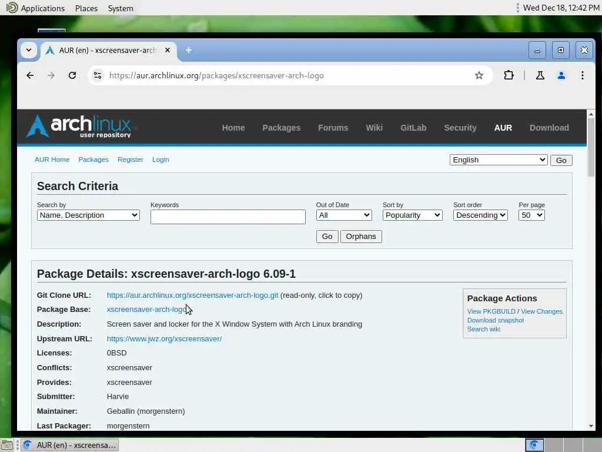Viewport: 602px width, 452px height.
Task: Open the tab search dropdown arrow
Action: [x=29, y=50]
